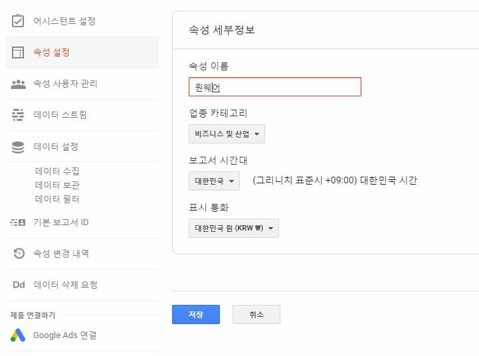Screen dimensions: 479x356
Task: Click the Google Ads logo icon
Action: click(x=18, y=335)
